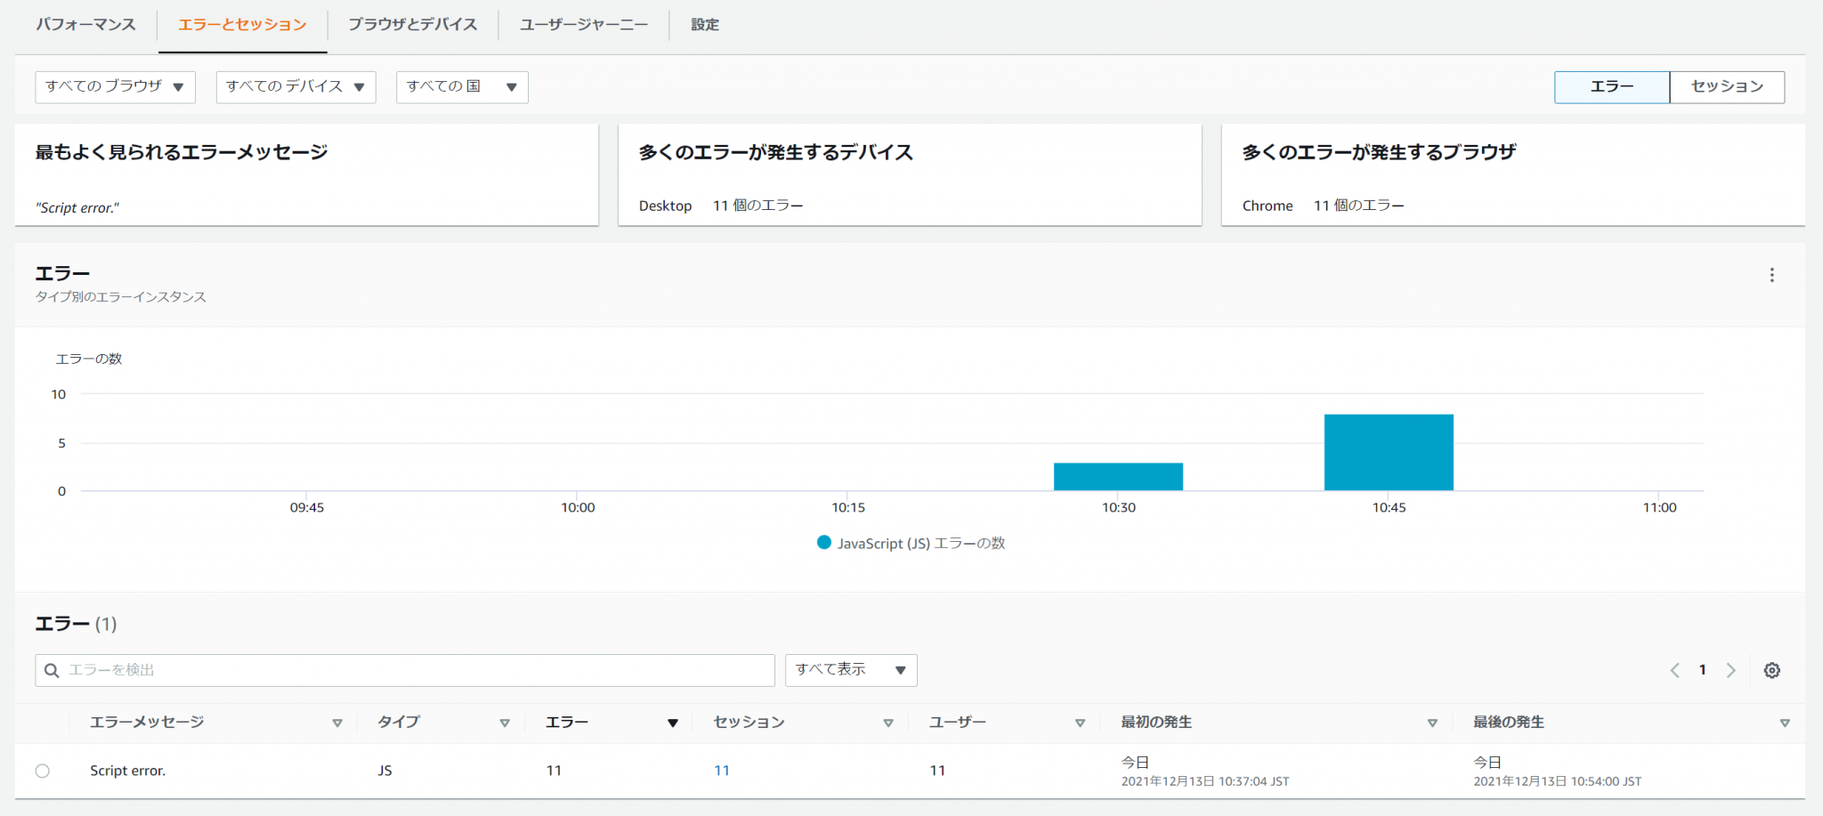Select the Script error table row radio button
Image resolution: width=1823 pixels, height=816 pixels.
pos(43,771)
